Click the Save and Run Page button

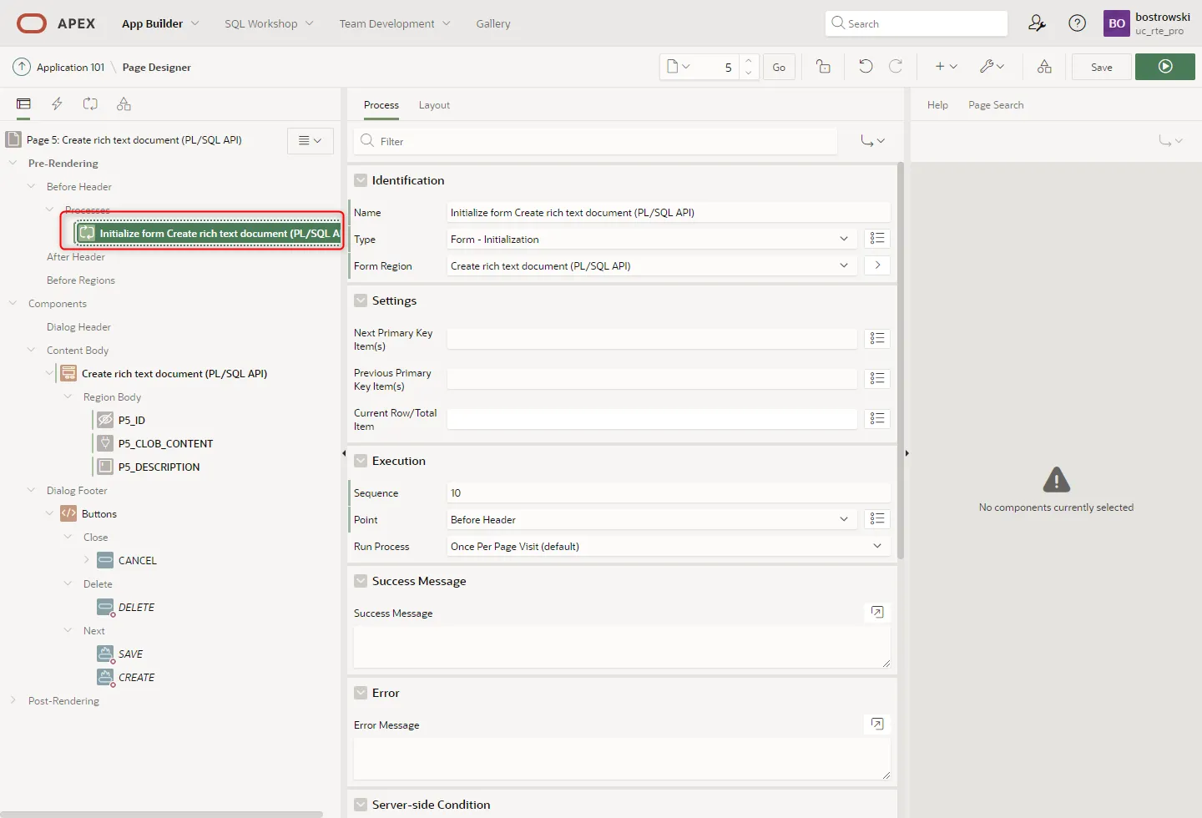(x=1164, y=67)
